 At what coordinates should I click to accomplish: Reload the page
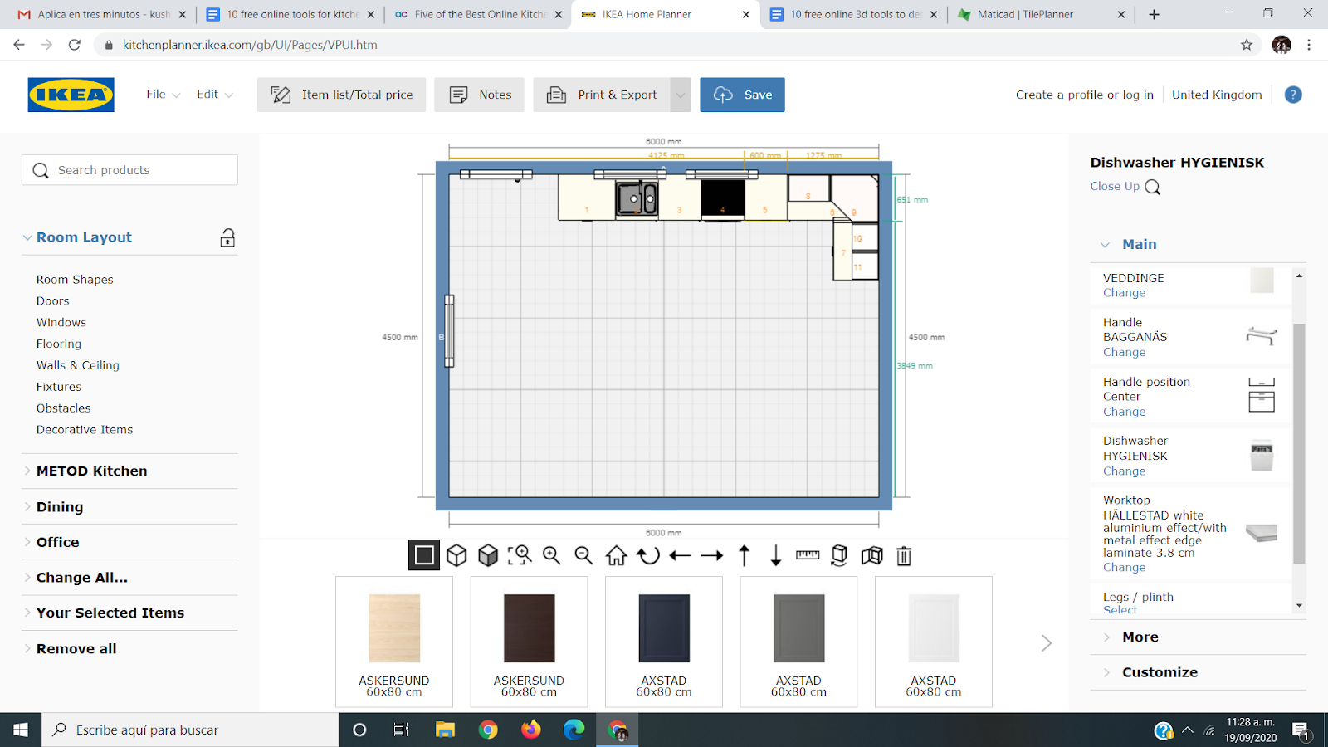[75, 45]
